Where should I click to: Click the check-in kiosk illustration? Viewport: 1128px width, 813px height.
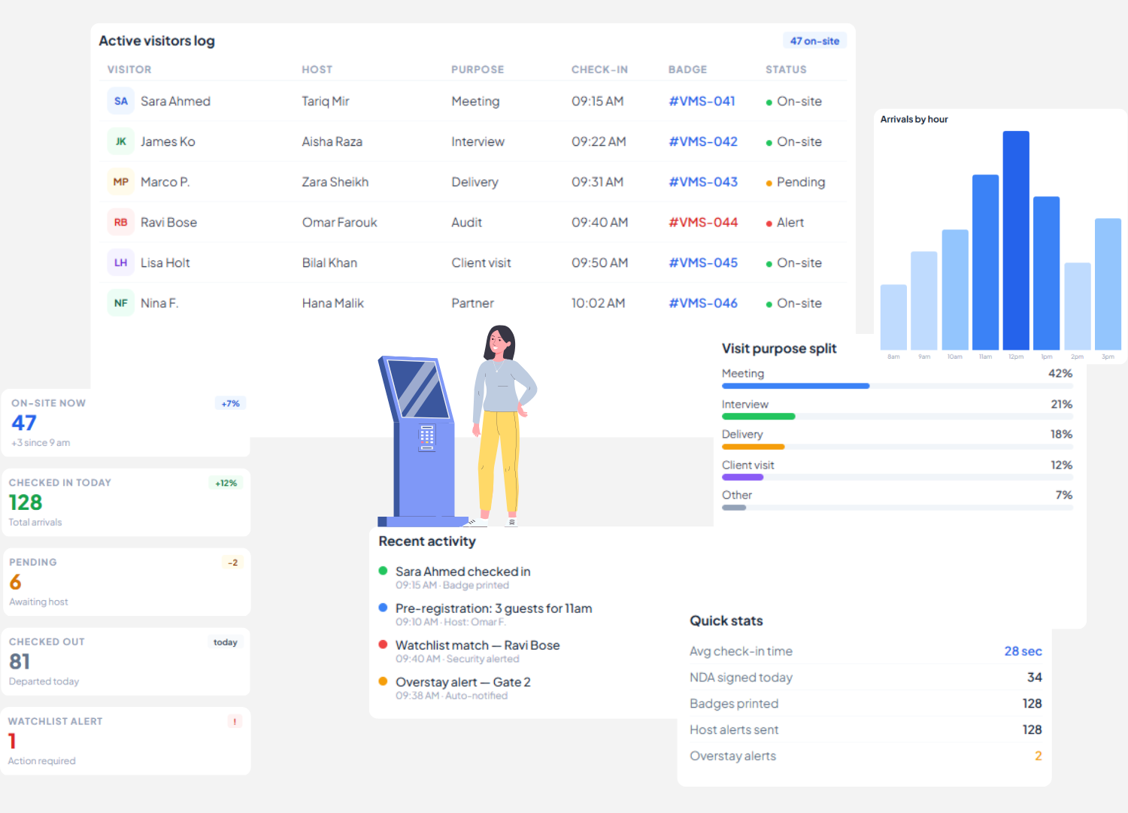423,440
